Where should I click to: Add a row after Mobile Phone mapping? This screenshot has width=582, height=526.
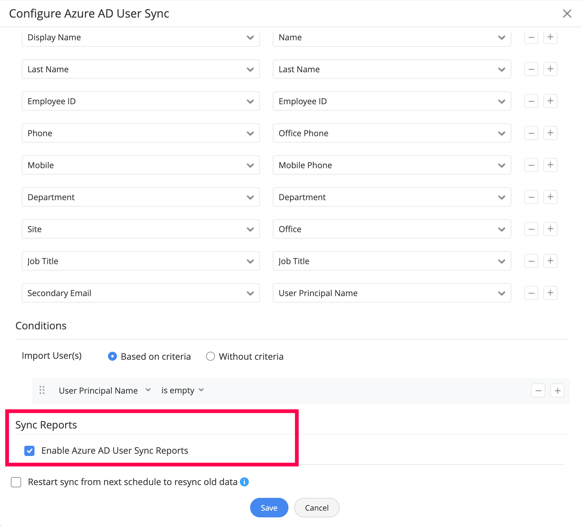point(550,165)
